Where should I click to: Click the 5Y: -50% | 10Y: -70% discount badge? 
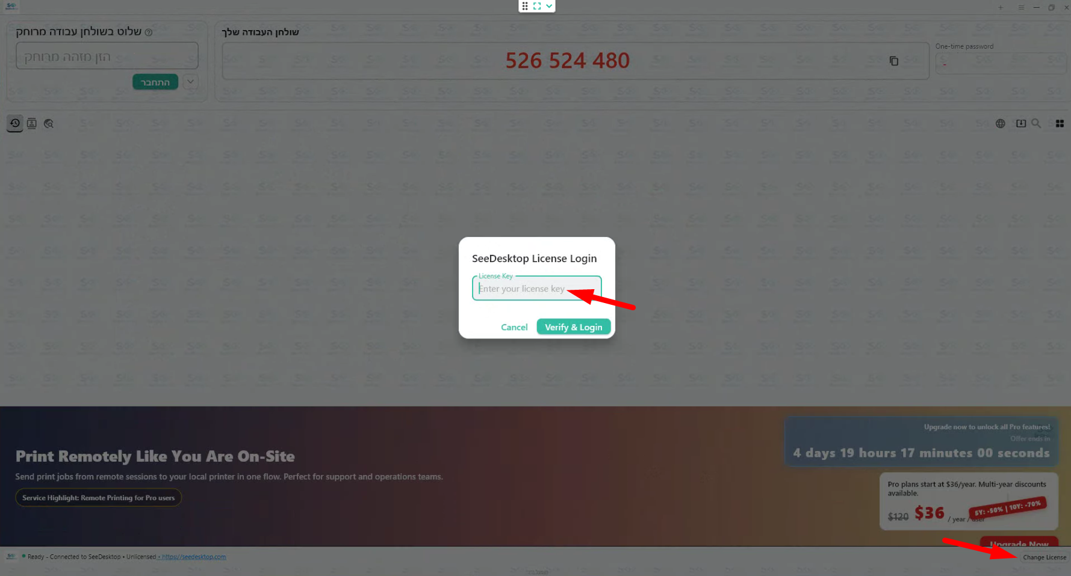click(1008, 508)
